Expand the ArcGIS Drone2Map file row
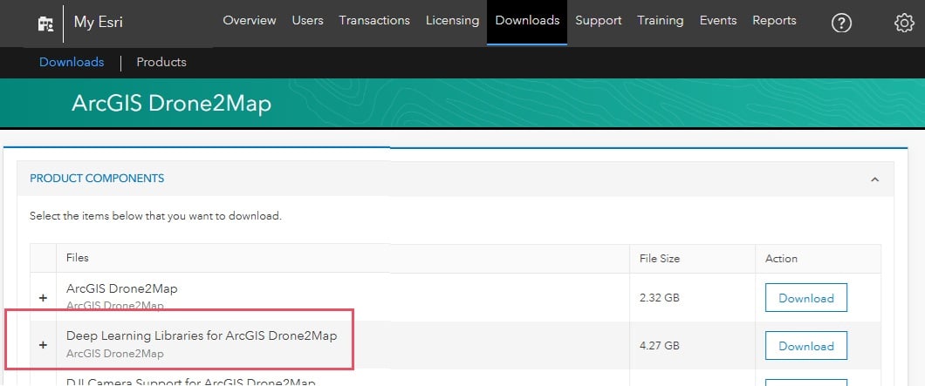 (x=43, y=298)
